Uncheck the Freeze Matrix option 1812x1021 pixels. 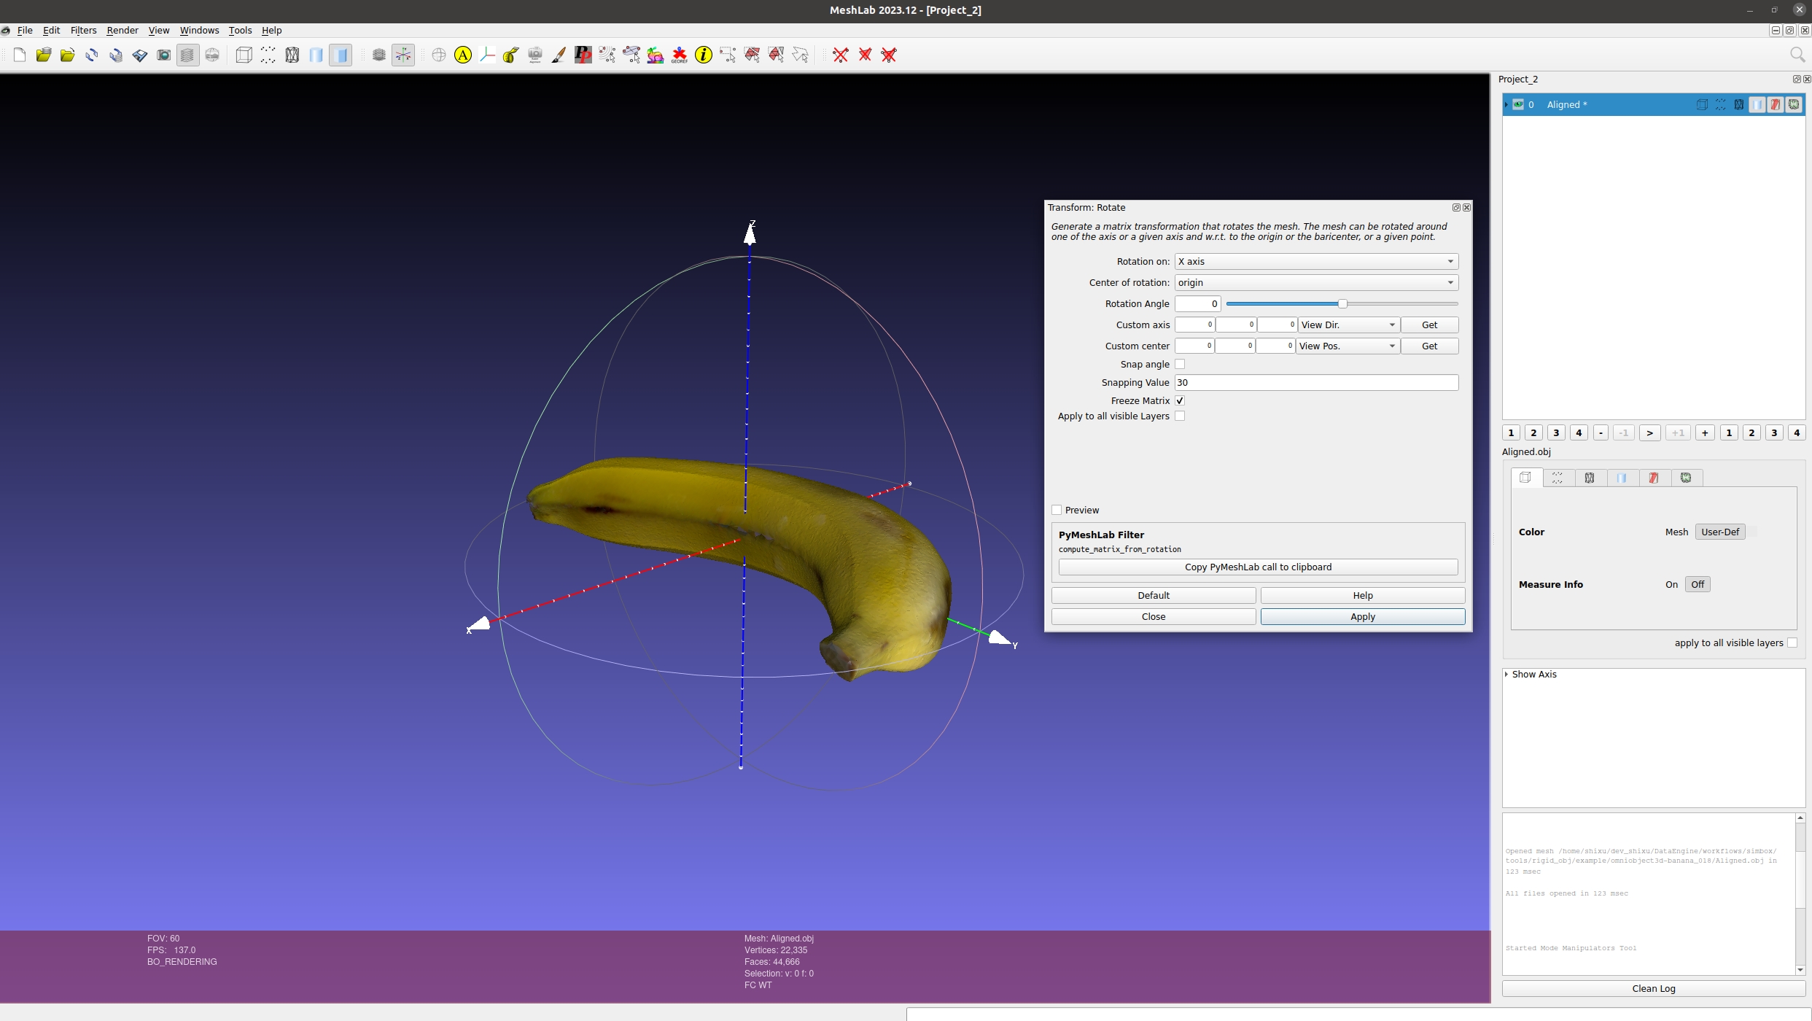[x=1180, y=400]
